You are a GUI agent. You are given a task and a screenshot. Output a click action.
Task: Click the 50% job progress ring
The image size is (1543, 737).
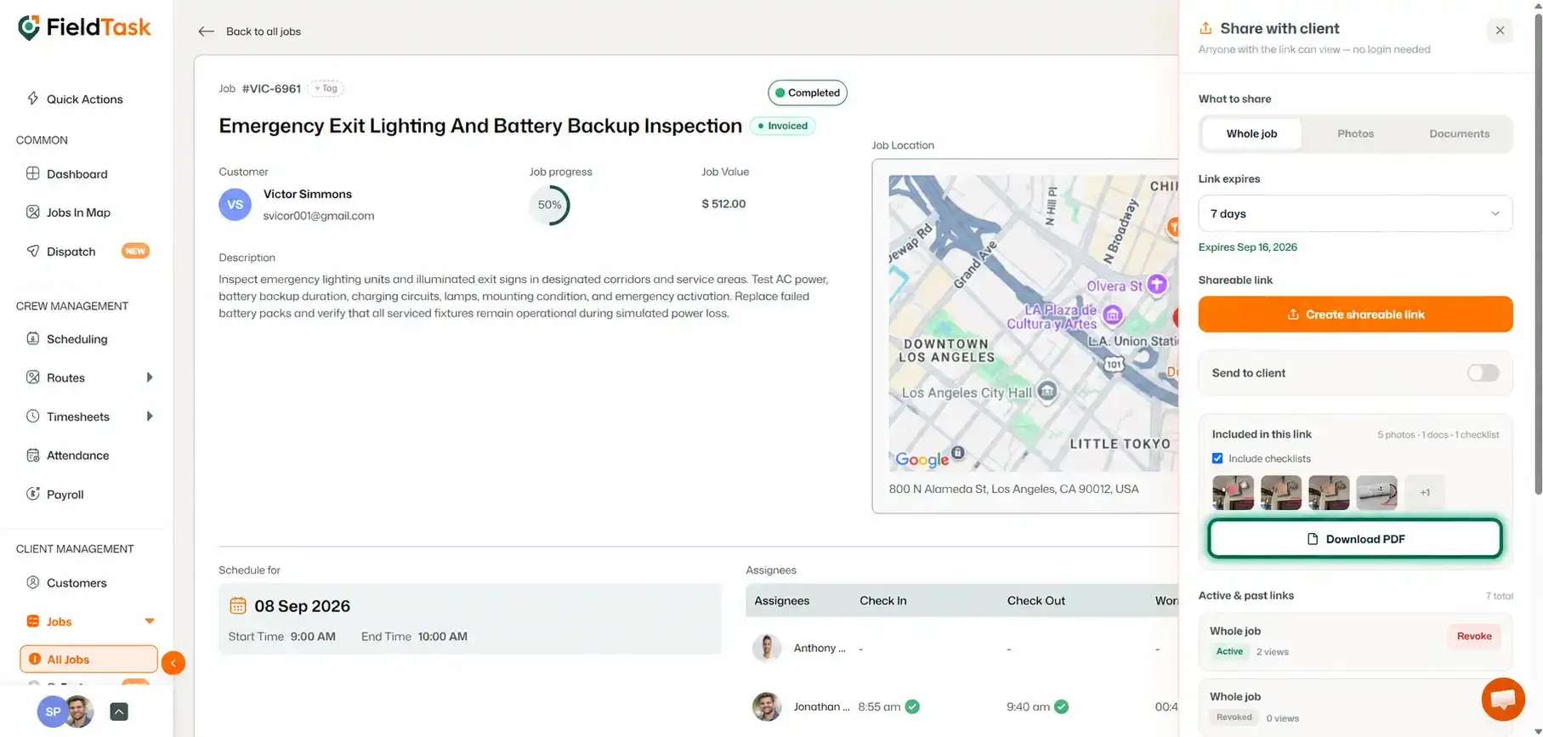coord(549,205)
